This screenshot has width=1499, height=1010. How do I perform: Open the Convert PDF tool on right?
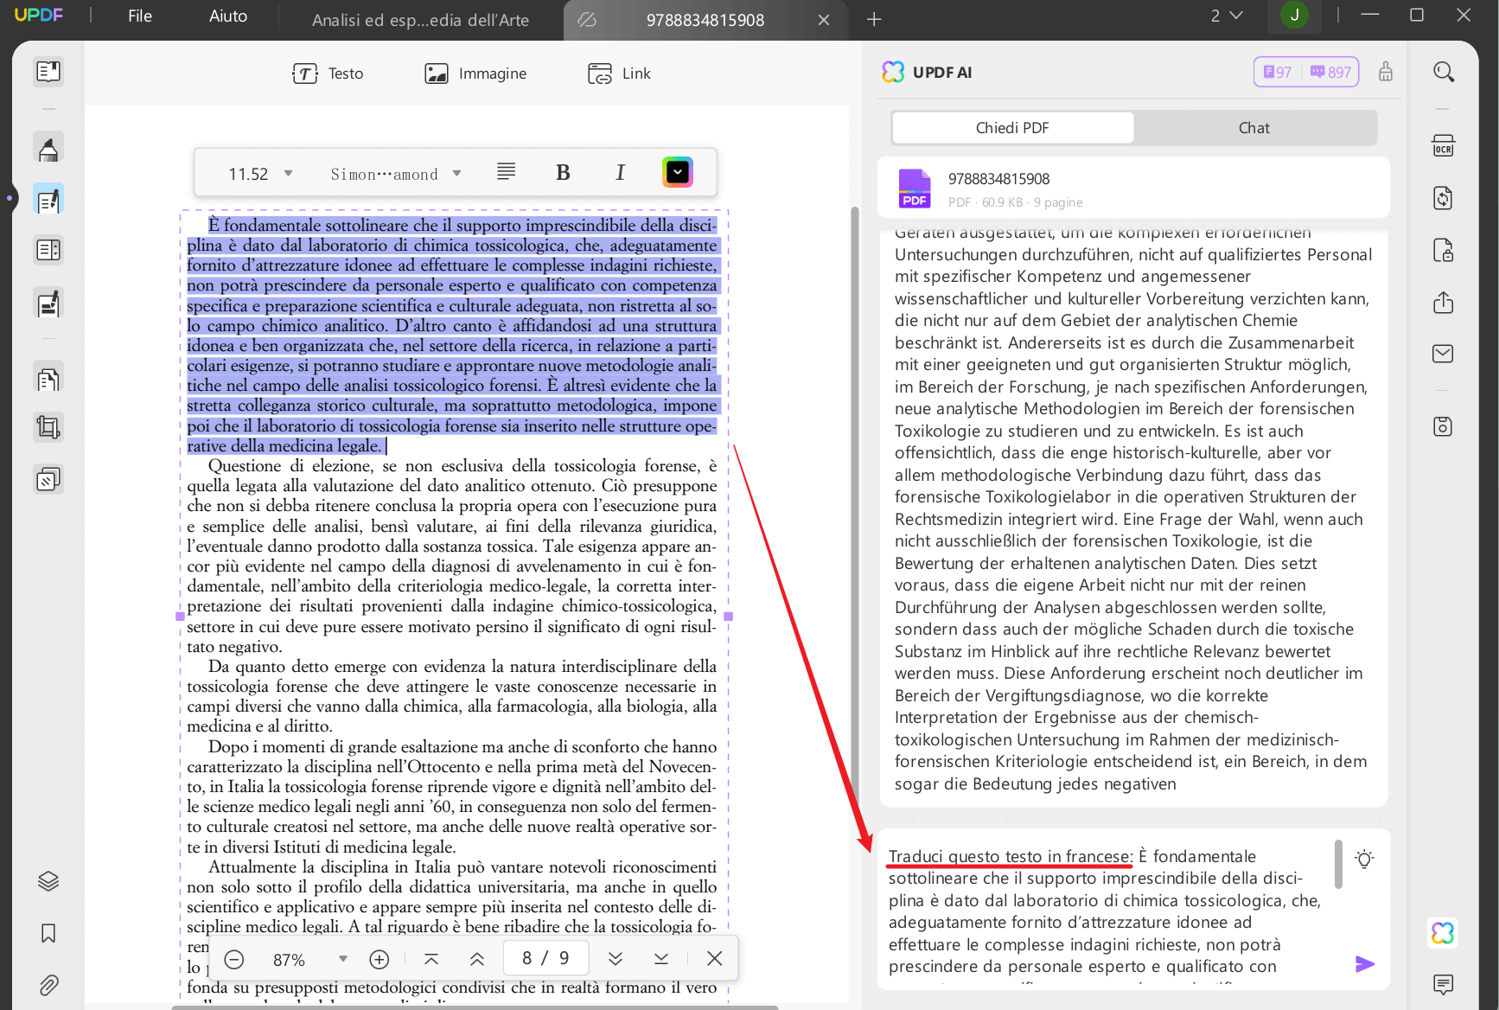[x=1443, y=198]
